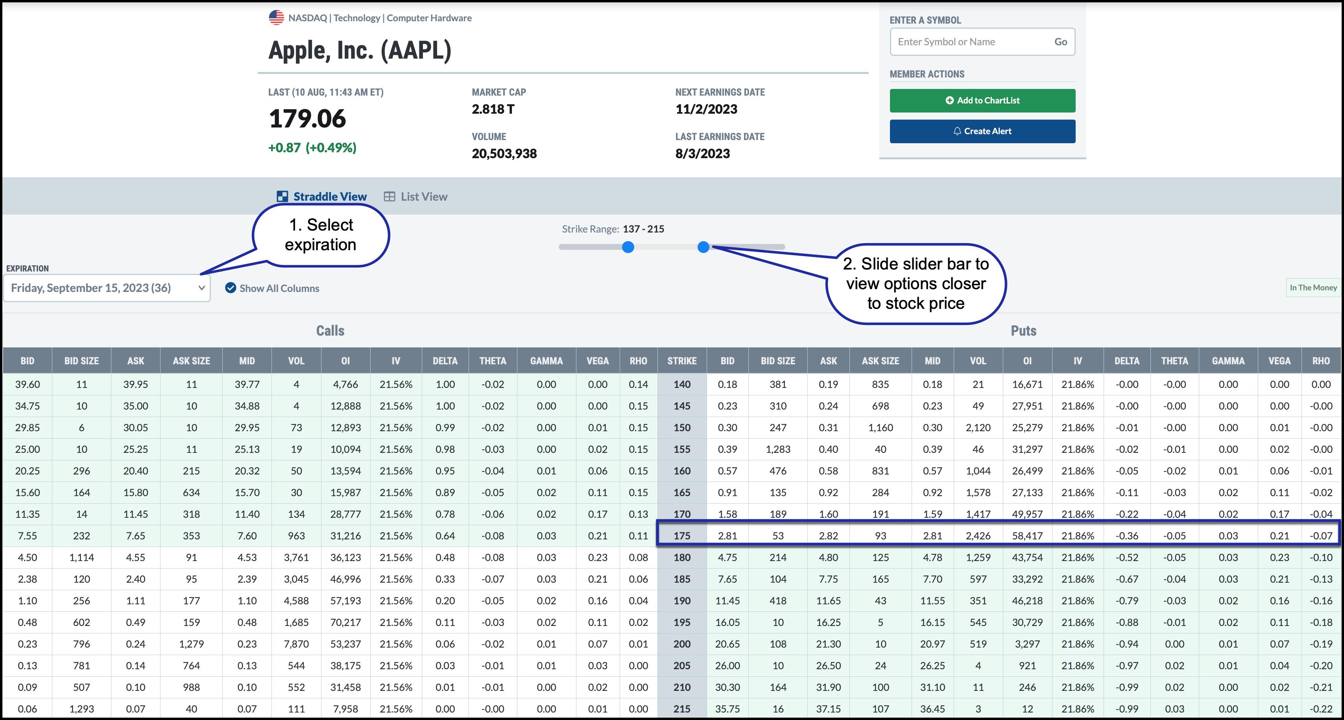Switch to List View tab
Image resolution: width=1344 pixels, height=720 pixels.
(x=423, y=197)
